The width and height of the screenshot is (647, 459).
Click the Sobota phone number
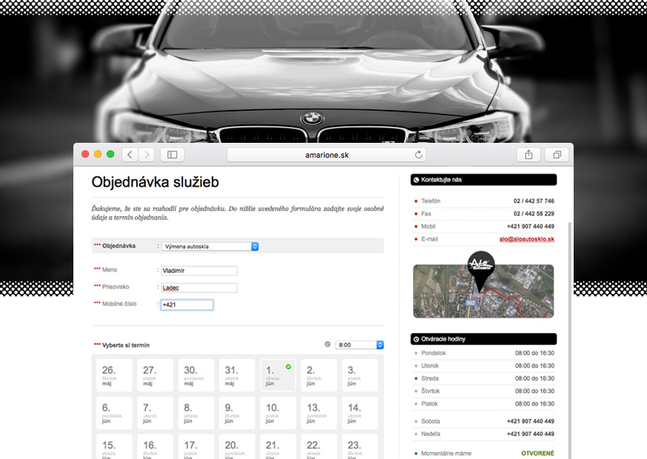[x=531, y=421]
